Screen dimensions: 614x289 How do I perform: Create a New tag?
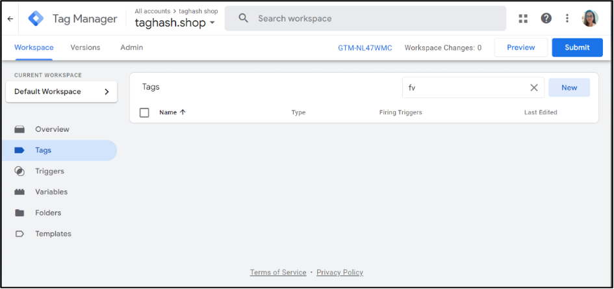coord(569,88)
